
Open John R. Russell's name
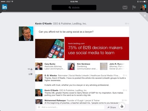pyautogui.click(x=117, y=64)
